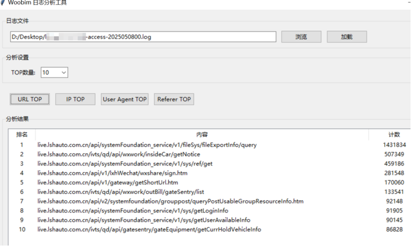Click the 浏览 browse button
Viewport: 411px width, 246px height.
[x=301, y=37]
